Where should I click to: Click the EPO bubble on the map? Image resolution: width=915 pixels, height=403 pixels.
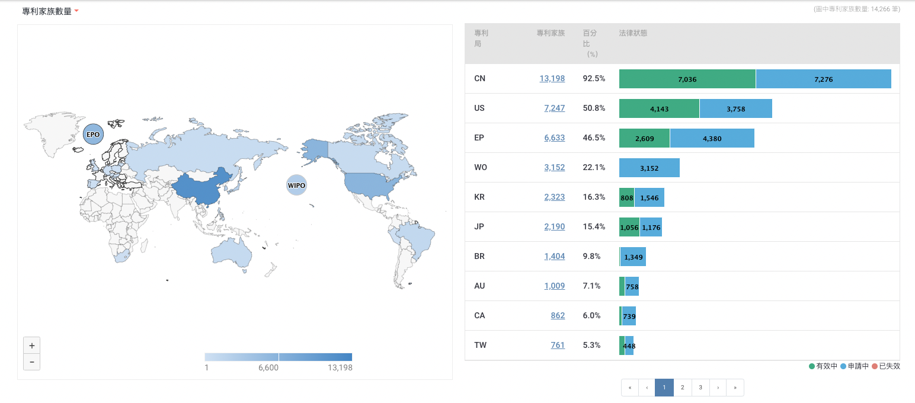point(93,135)
